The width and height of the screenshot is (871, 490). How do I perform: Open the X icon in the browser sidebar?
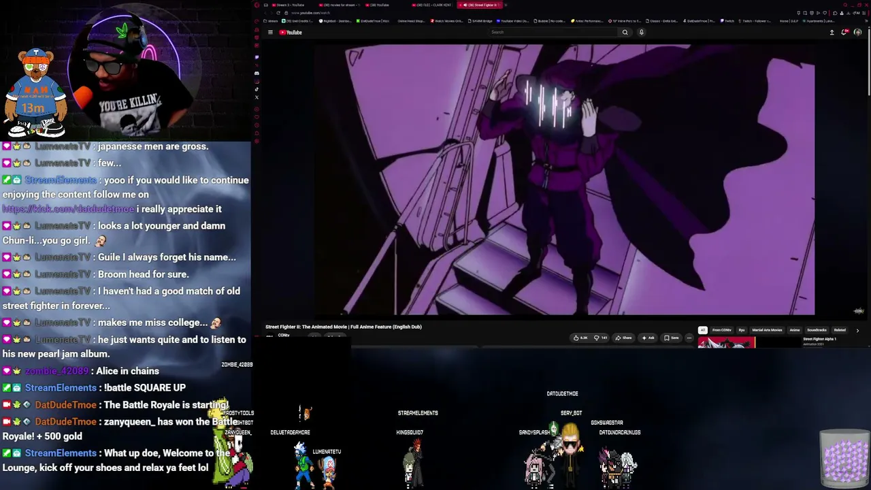point(257,97)
